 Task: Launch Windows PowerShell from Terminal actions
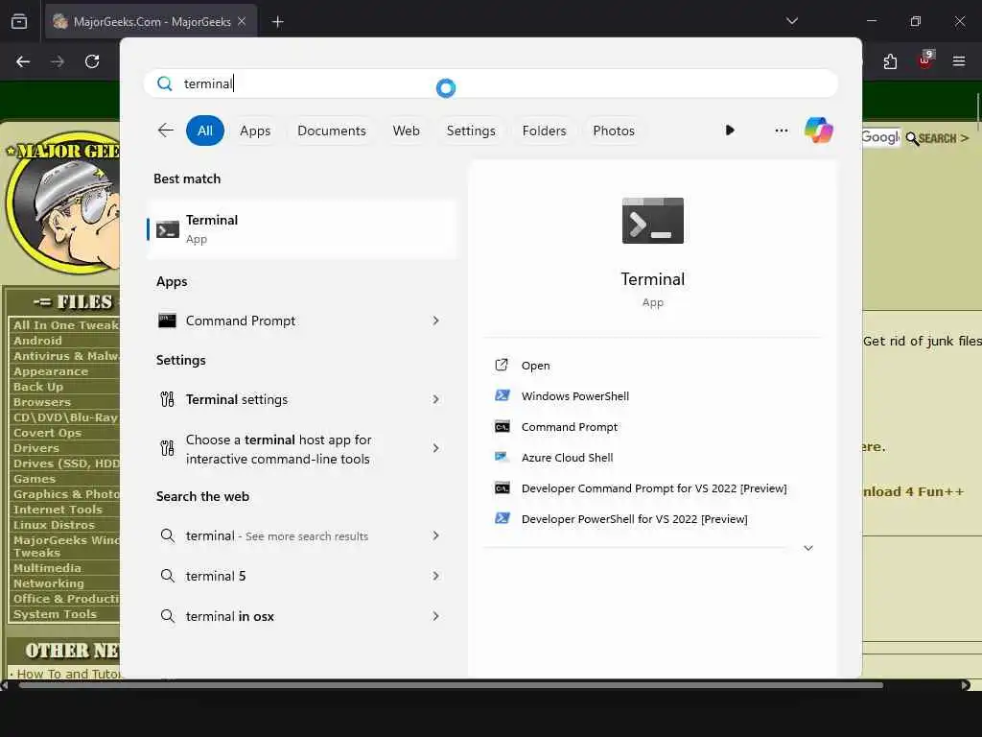(x=575, y=396)
